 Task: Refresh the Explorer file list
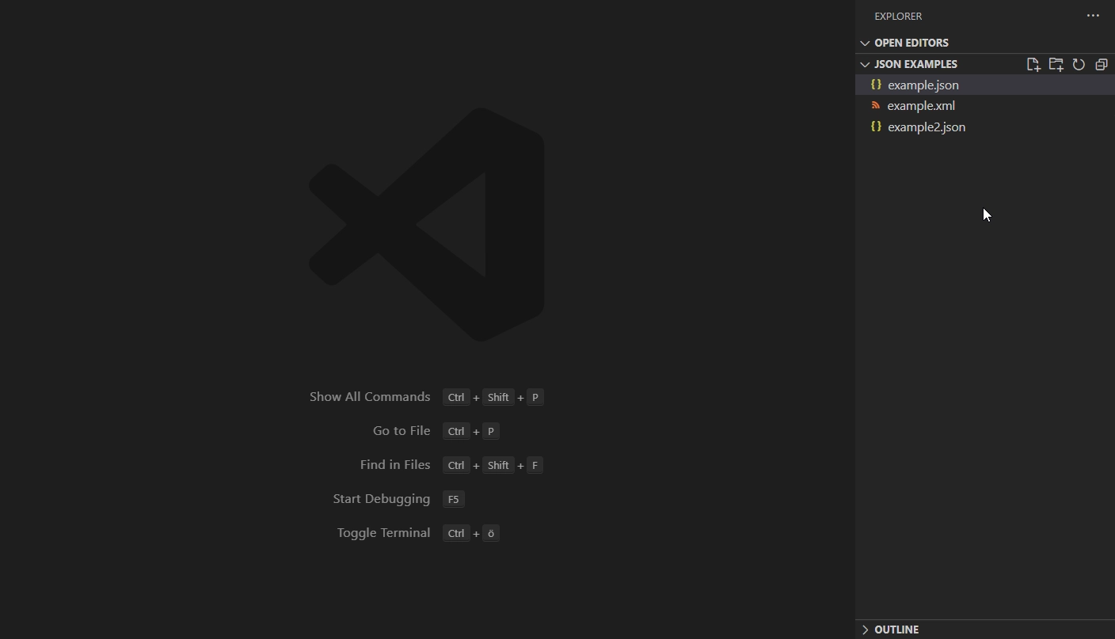coord(1079,65)
